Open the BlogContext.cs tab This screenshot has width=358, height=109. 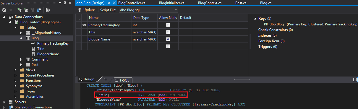tap(210, 3)
